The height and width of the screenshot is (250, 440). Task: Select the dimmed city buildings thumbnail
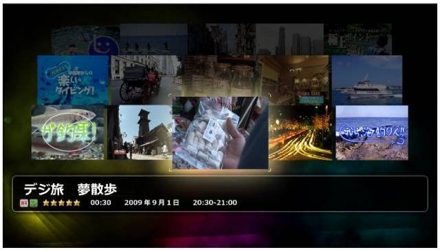pos(221,39)
